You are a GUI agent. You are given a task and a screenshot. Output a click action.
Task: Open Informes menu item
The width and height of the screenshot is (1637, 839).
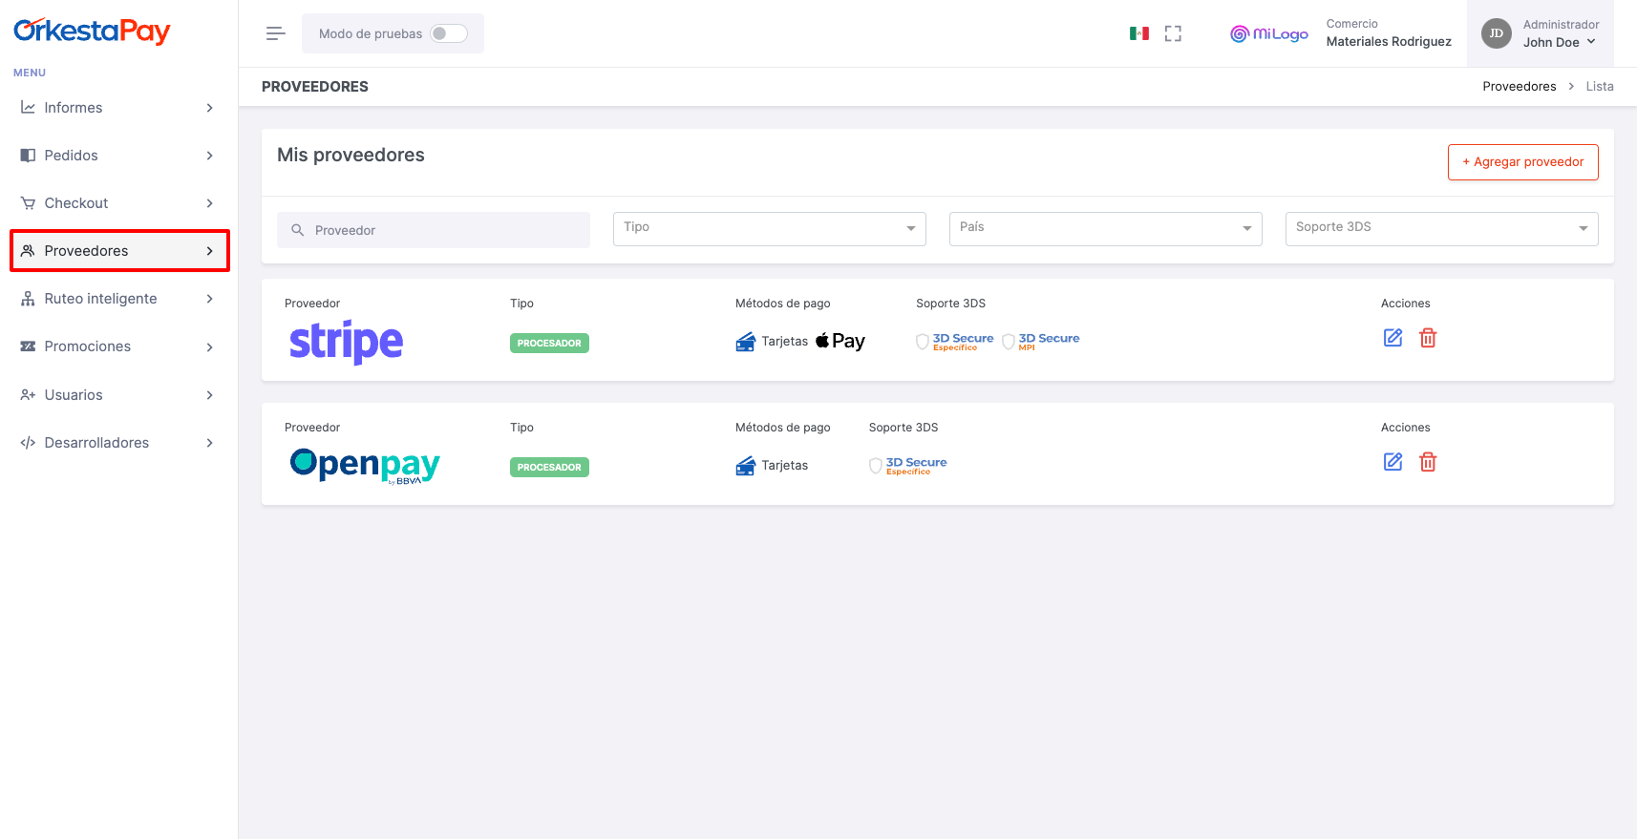pos(119,108)
